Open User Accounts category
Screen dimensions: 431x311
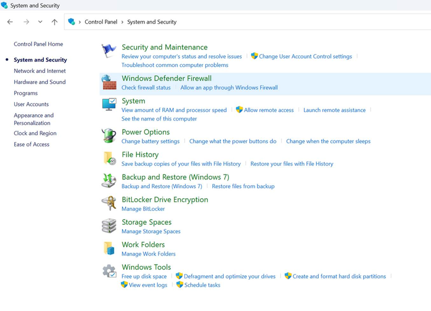point(31,104)
